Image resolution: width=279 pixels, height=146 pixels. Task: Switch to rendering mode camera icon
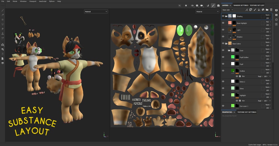(218, 6)
